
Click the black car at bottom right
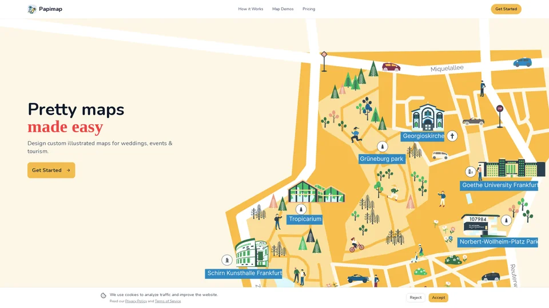491,277
